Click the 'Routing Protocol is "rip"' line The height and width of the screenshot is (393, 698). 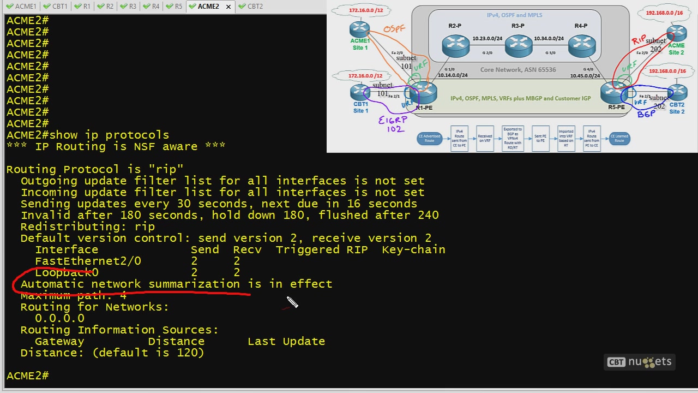[95, 169]
